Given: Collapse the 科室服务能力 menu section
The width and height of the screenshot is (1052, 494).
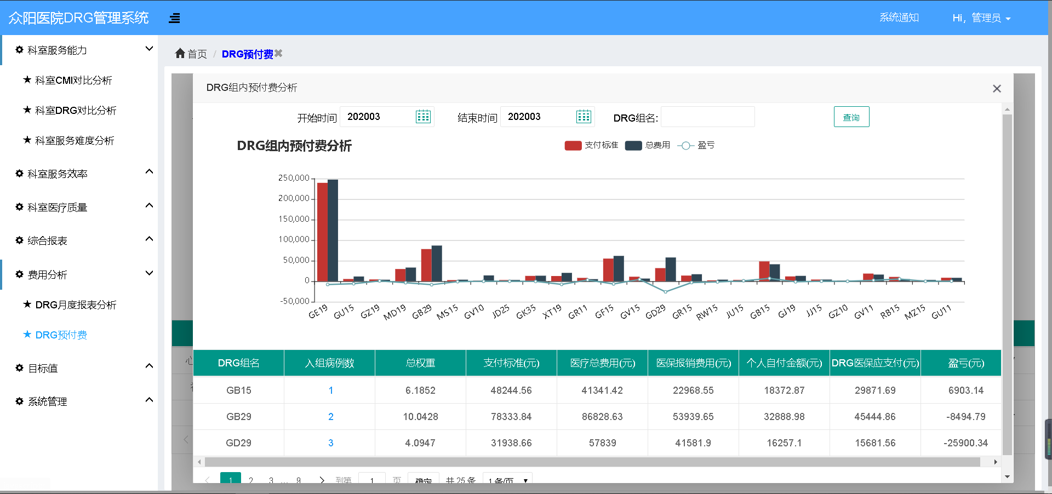Looking at the screenshot, I should click(x=149, y=49).
